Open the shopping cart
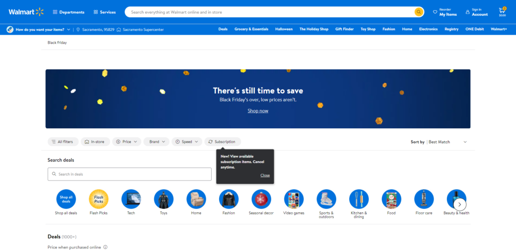 (x=502, y=12)
